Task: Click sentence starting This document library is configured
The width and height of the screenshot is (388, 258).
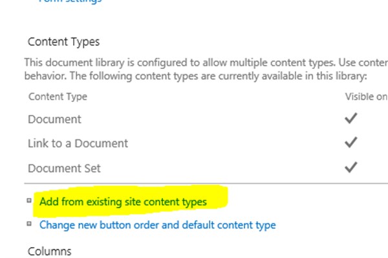Action: (194, 63)
